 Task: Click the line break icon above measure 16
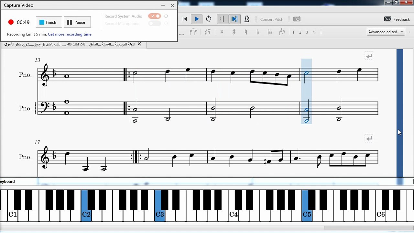click(369, 56)
